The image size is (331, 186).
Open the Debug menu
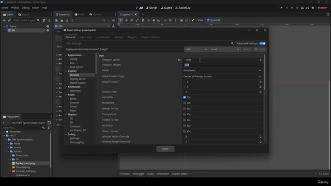(x=25, y=8)
